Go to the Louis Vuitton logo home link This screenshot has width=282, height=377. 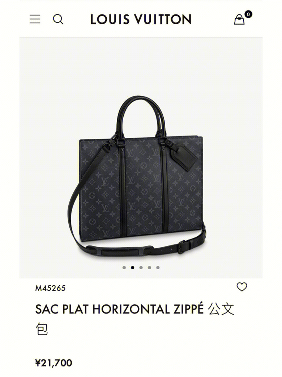coord(141,20)
